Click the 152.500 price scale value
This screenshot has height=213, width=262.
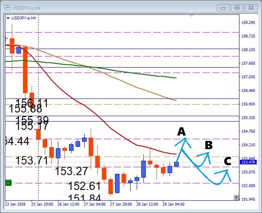pos(248,185)
